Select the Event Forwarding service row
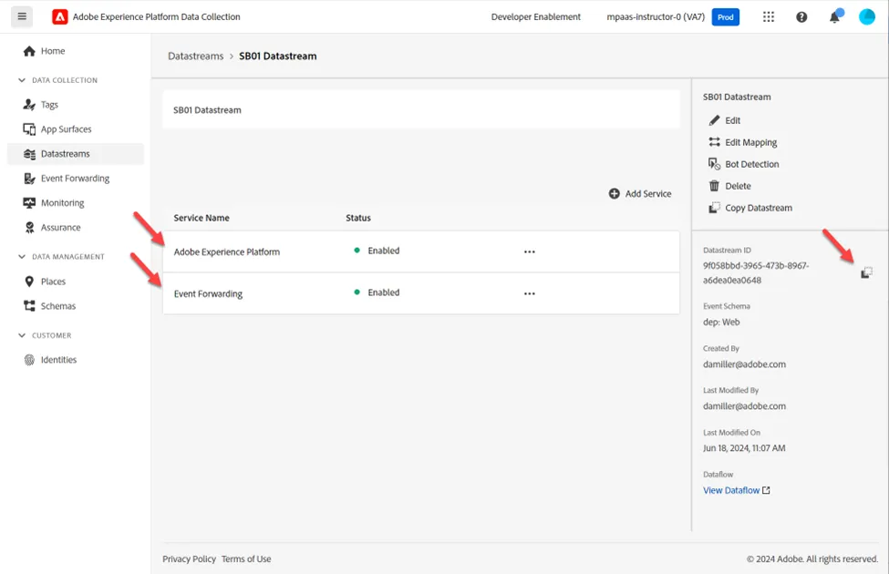This screenshot has width=889, height=574. 421,293
